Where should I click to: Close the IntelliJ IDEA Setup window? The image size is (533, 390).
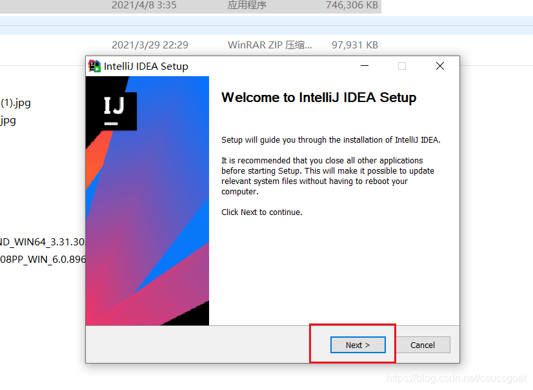(x=440, y=66)
